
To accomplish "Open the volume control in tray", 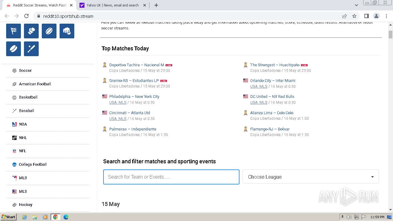I will tap(349, 217).
